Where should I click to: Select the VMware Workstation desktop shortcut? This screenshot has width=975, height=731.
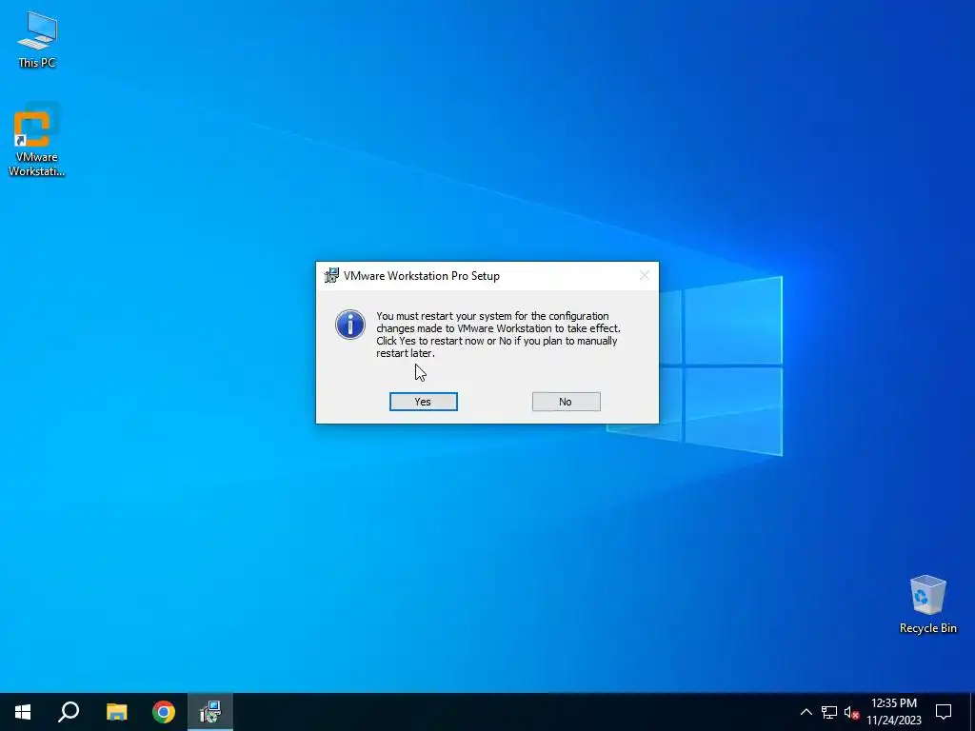(37, 142)
